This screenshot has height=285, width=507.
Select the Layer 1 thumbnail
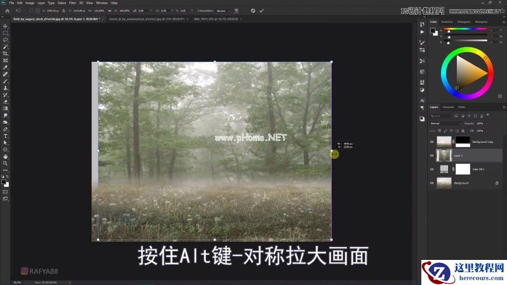444,156
